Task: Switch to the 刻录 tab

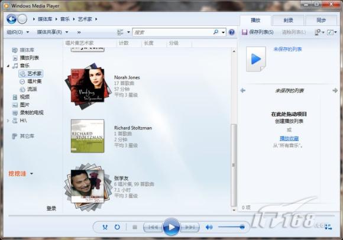Action: pos(289,20)
